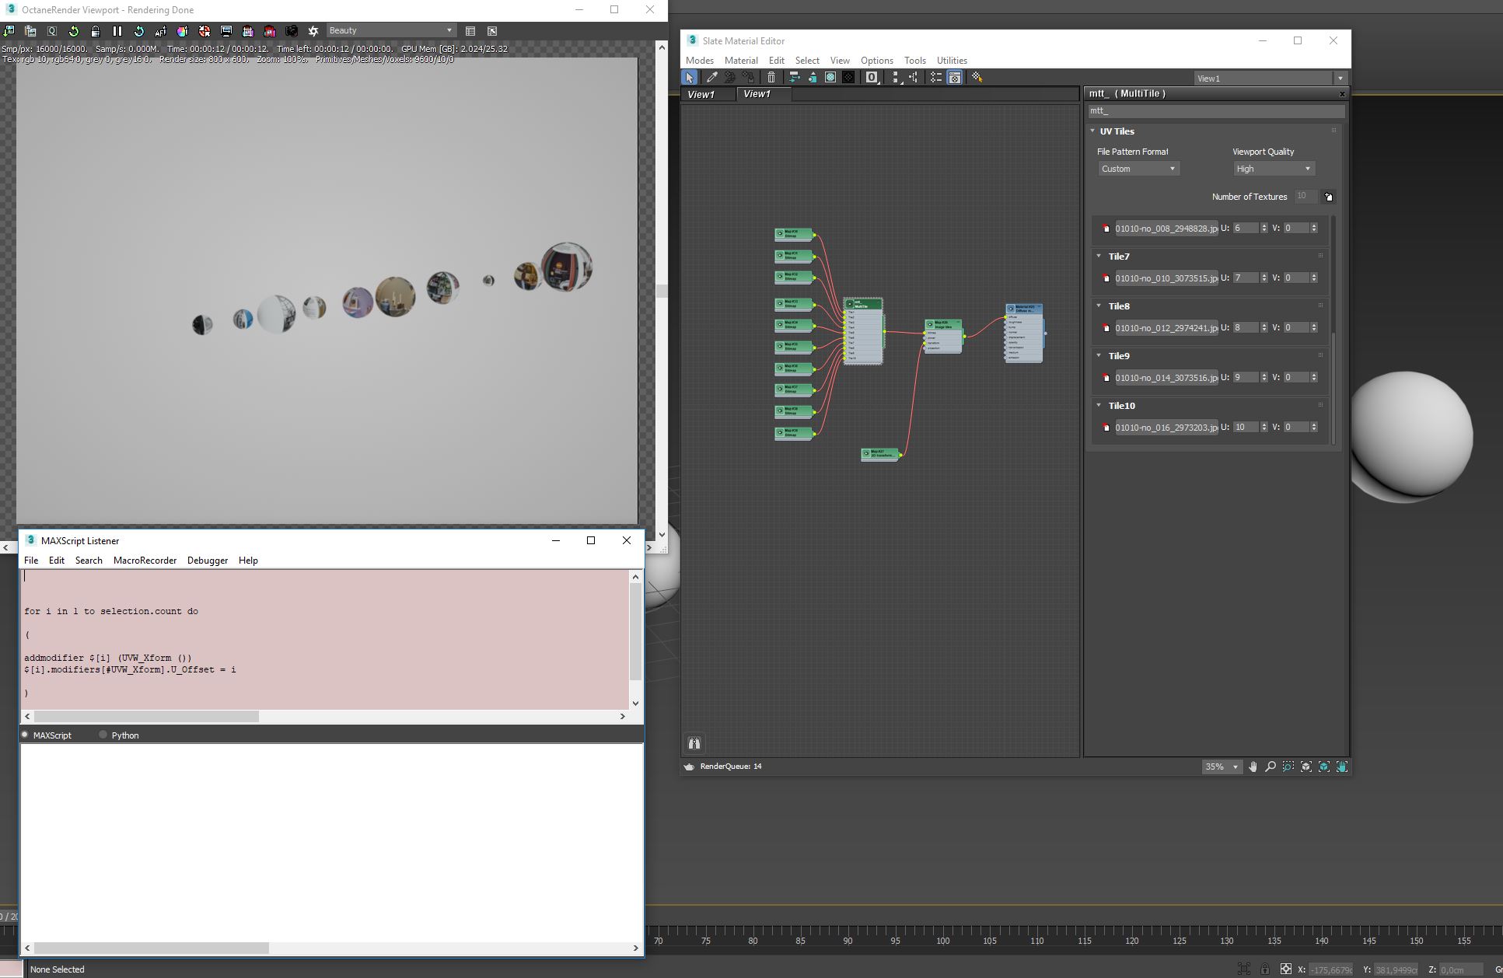1503x978 pixels.
Task: Select the Python radio button in Listener
Action: 103,735
